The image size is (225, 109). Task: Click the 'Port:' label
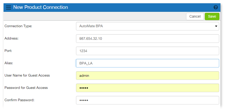(x=8, y=51)
